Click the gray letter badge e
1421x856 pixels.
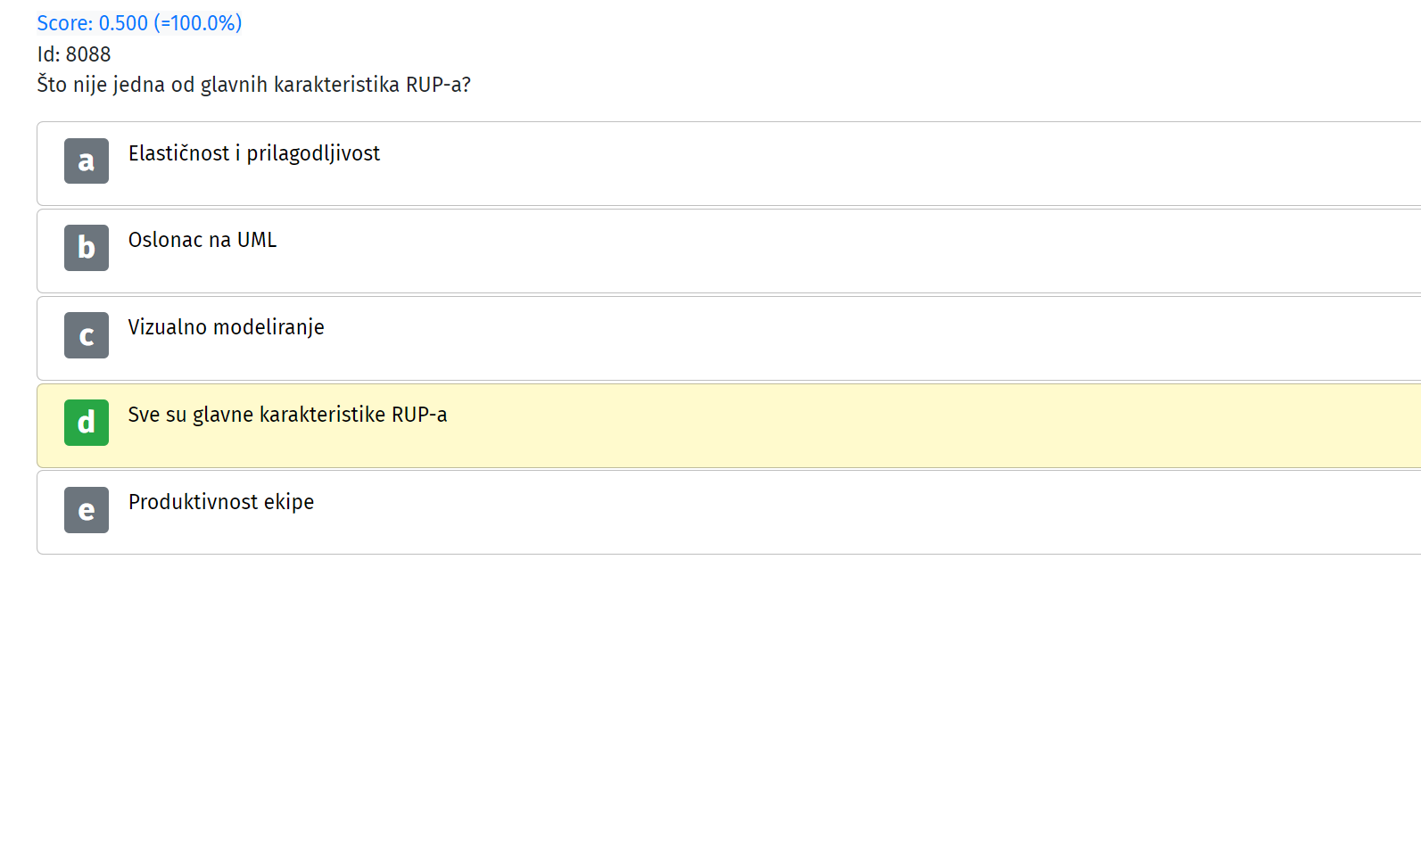point(87,510)
